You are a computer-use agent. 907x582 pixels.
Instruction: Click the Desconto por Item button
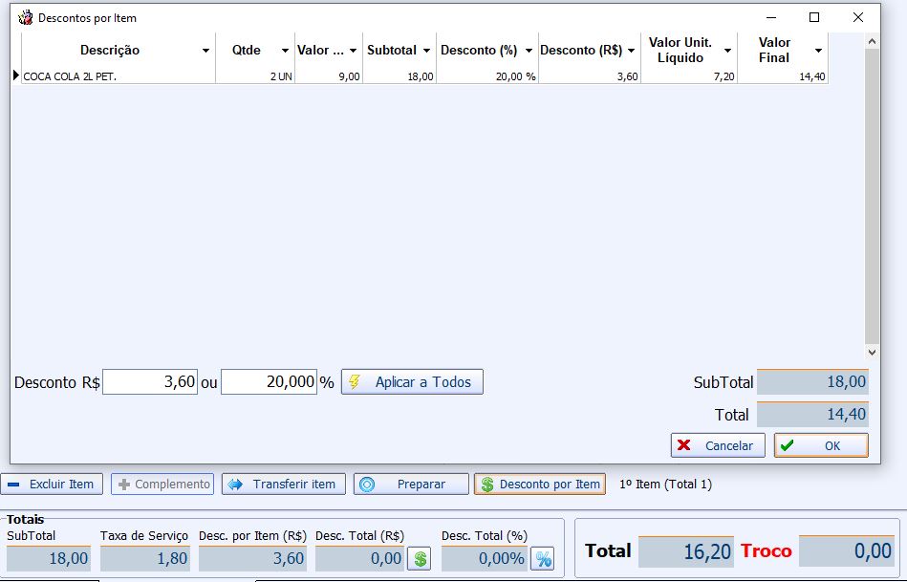pos(539,485)
